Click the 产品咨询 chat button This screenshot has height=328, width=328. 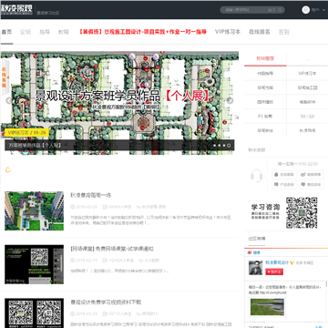point(284,184)
